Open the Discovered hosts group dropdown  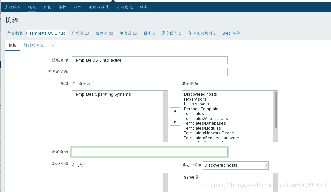click(x=235, y=165)
